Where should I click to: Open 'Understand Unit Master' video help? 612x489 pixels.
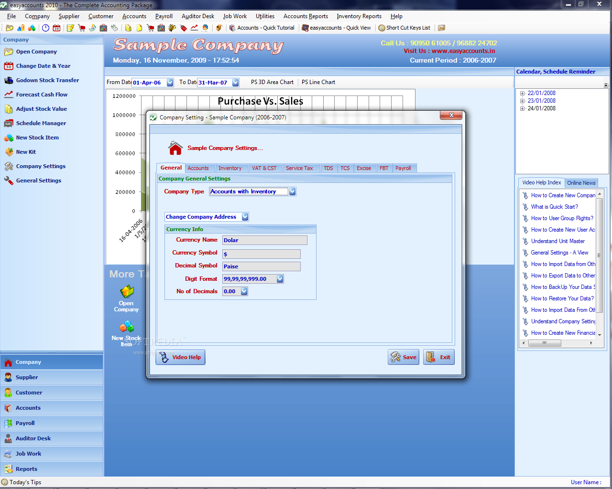pos(557,241)
